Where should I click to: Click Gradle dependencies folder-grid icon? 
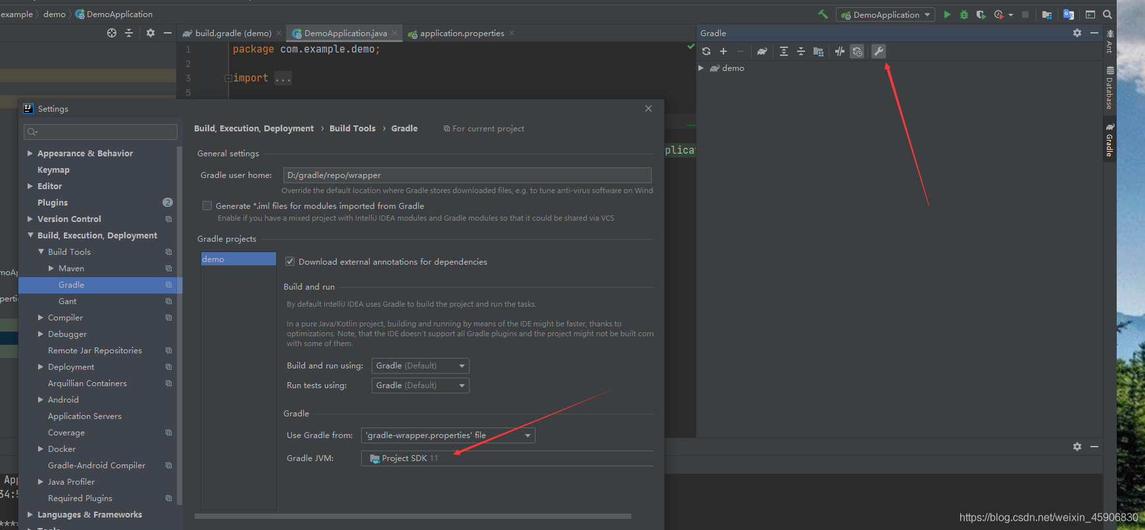click(818, 51)
